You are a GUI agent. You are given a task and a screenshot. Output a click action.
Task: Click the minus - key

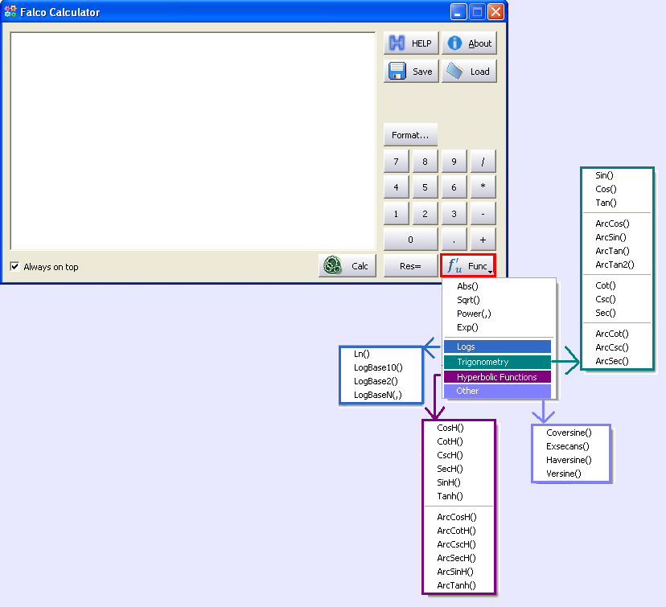point(483,214)
